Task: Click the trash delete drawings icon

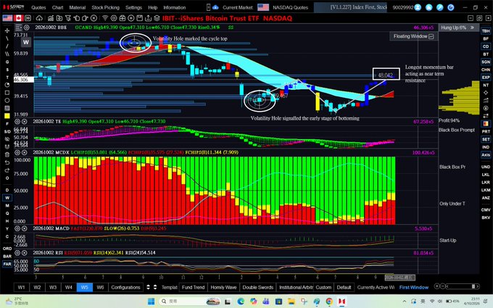Action: point(7,154)
